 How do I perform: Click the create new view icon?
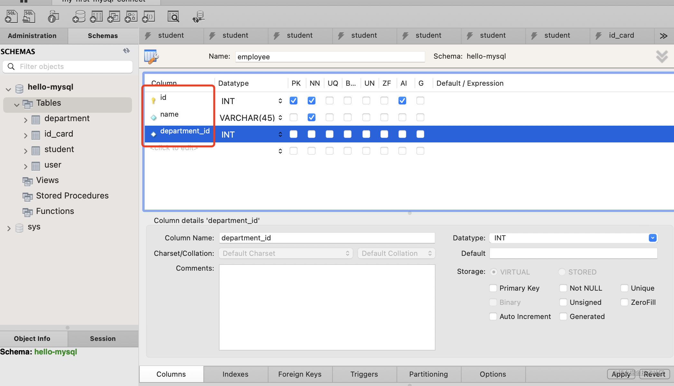tap(113, 17)
